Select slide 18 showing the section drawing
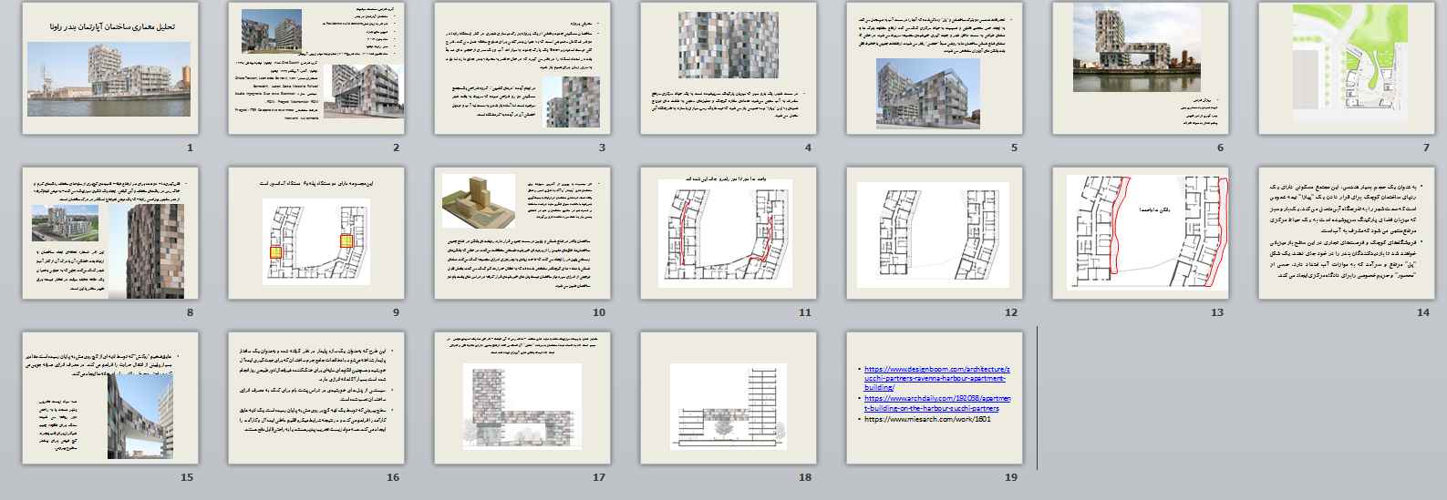 (728, 399)
